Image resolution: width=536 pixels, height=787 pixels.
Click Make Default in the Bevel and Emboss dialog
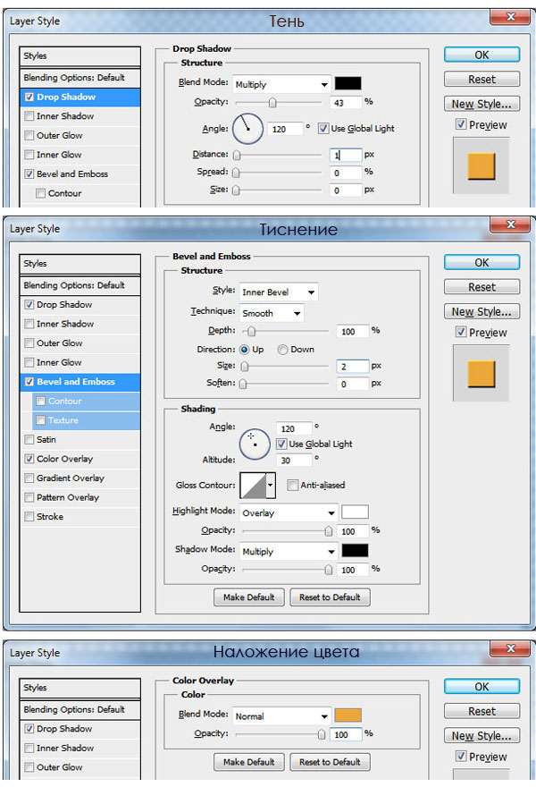pyautogui.click(x=249, y=597)
